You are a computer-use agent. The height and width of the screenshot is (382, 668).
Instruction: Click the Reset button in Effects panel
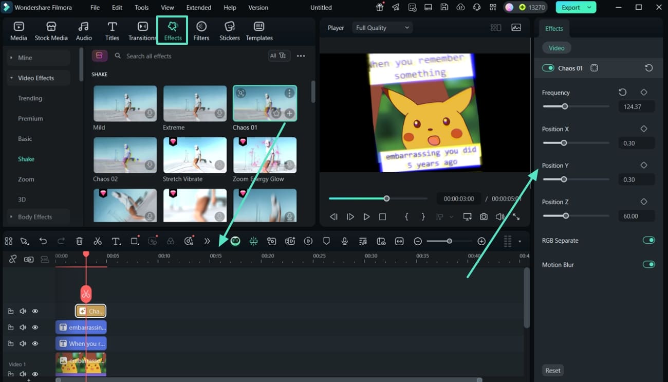(x=553, y=370)
